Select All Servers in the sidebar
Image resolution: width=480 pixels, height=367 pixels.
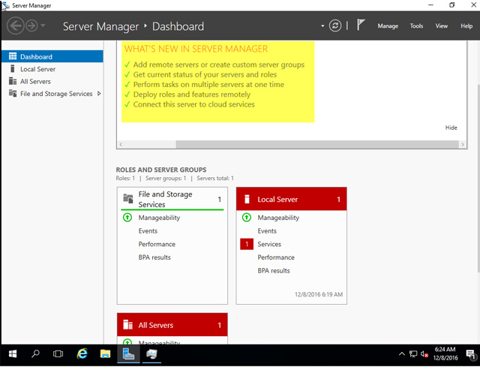click(x=35, y=81)
